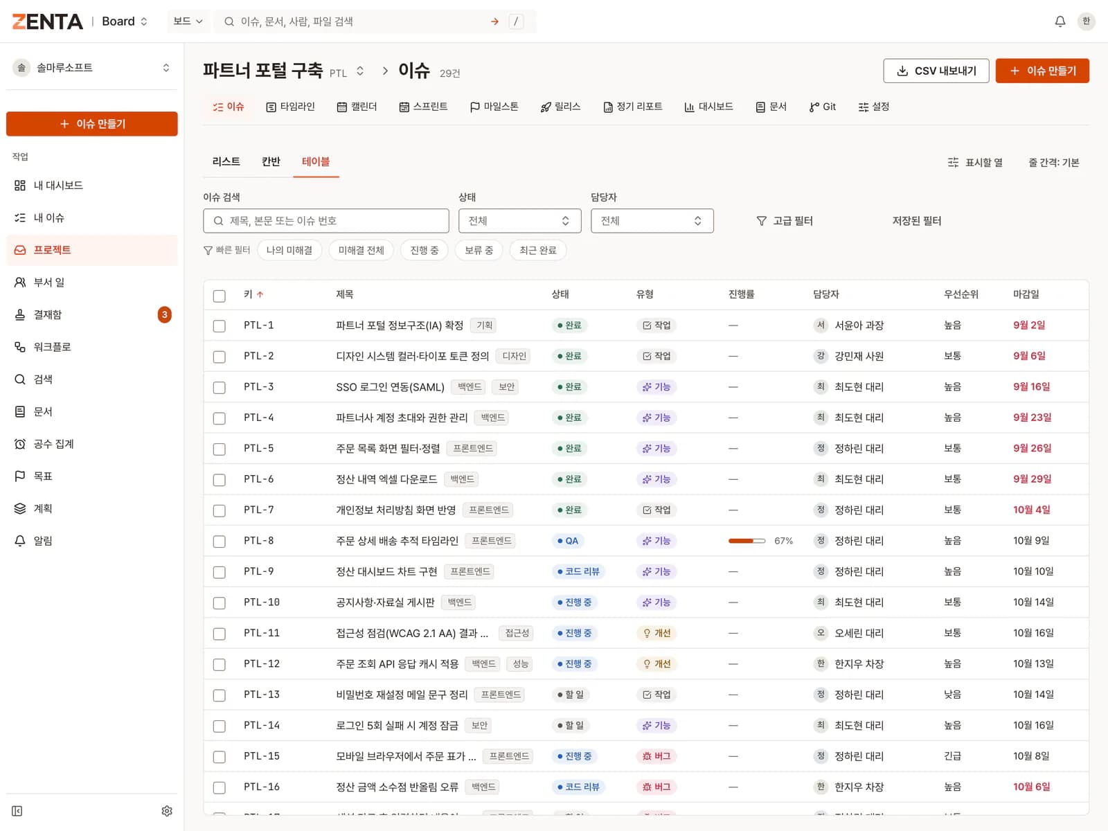Open 저장된 필터
This screenshot has height=831, width=1108.
pyautogui.click(x=917, y=221)
